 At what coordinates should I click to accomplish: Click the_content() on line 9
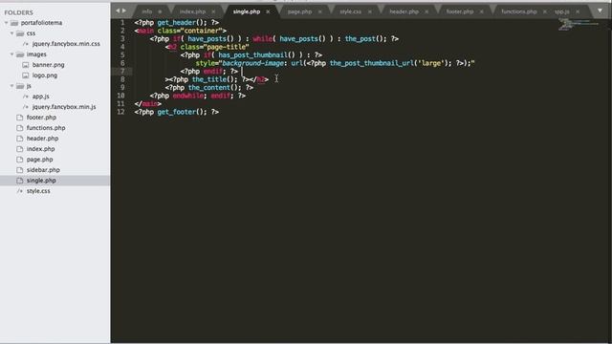pos(214,88)
